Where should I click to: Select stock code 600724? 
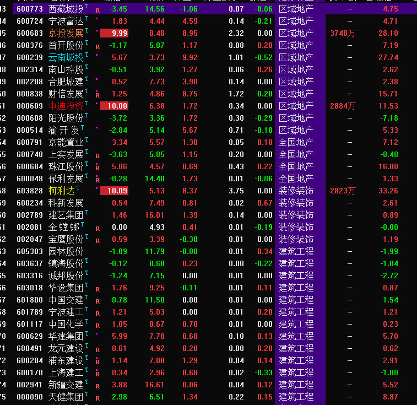click(x=30, y=21)
